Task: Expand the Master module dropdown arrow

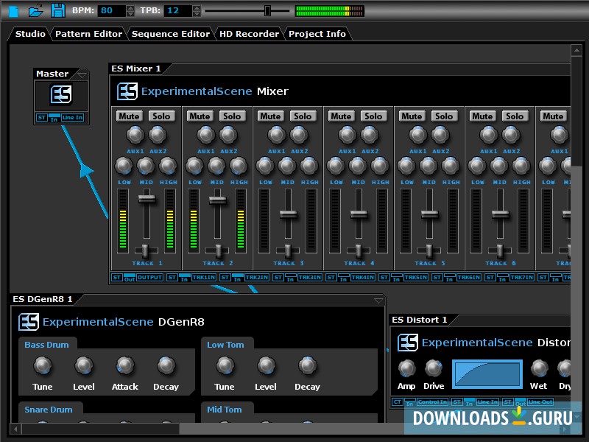Action: tap(82, 74)
